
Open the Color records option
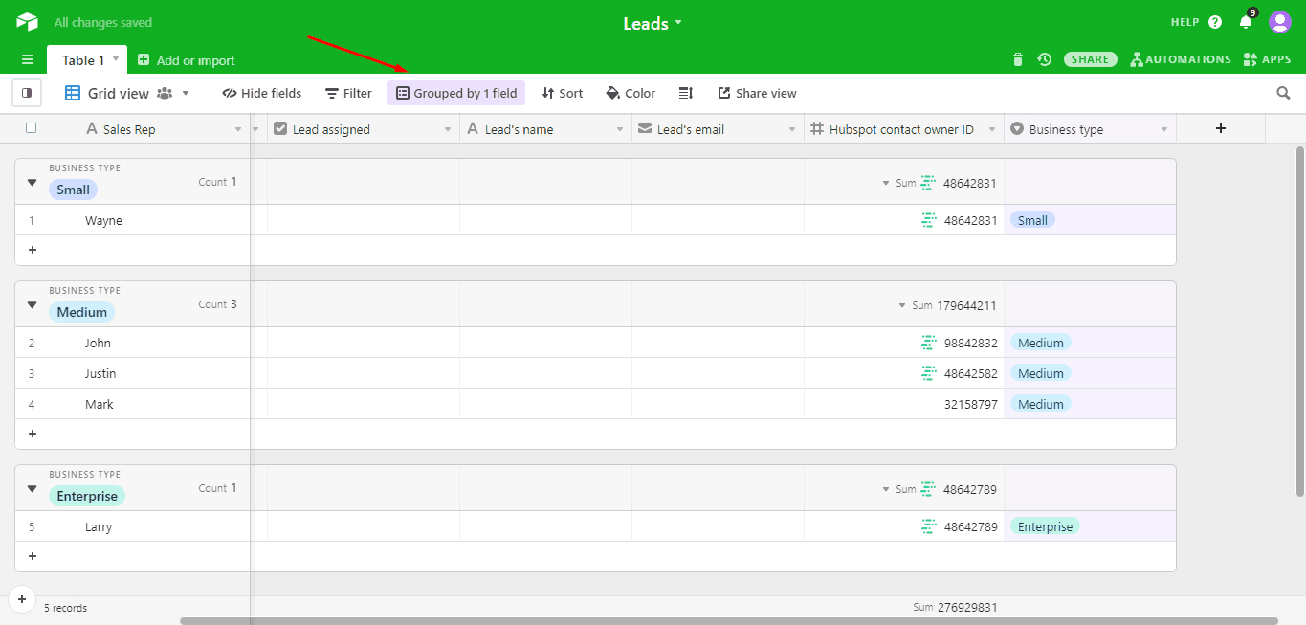pos(631,93)
